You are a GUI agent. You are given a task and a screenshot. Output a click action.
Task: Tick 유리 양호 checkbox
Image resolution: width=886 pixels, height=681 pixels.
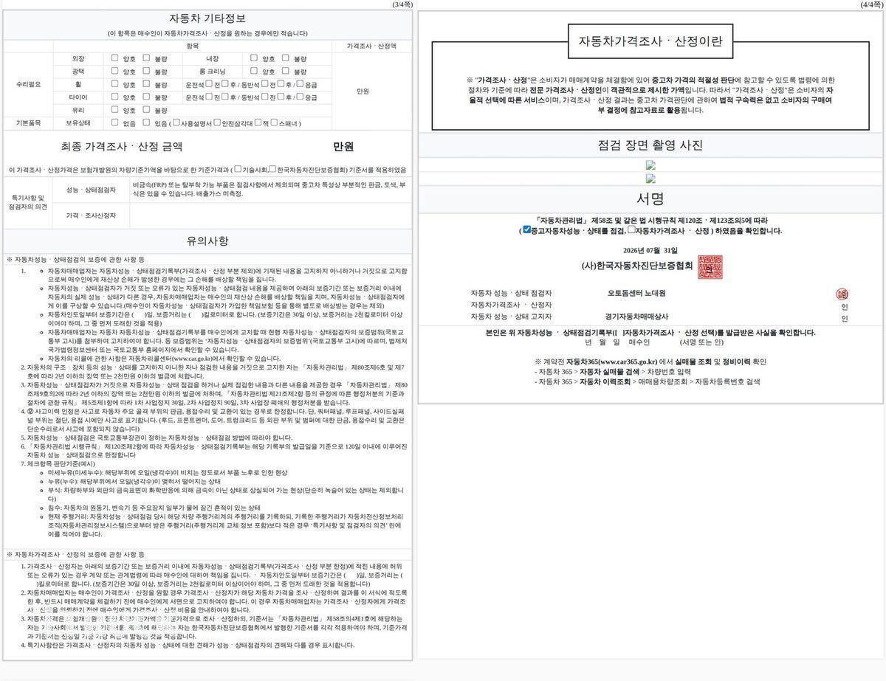click(114, 109)
